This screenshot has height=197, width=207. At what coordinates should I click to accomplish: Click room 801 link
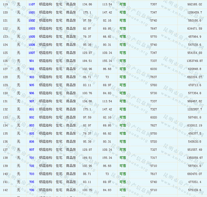[x=32, y=109]
